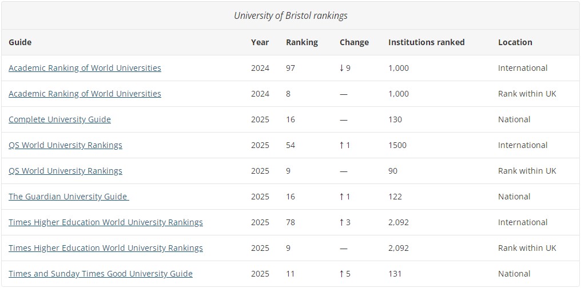
Task: Open Times Higher Education link ranked 78
Action: click(106, 222)
